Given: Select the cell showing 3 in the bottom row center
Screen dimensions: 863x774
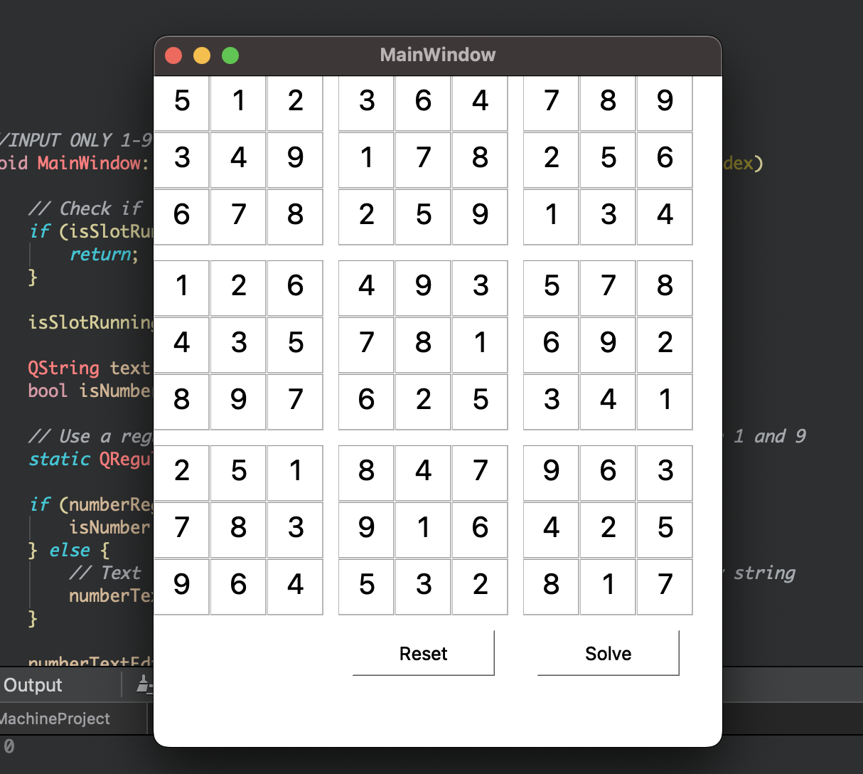Looking at the screenshot, I should pos(423,586).
